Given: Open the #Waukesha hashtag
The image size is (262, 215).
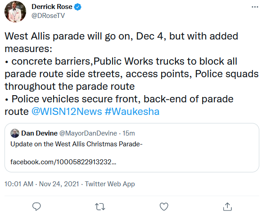Looking at the screenshot, I should click(132, 111).
